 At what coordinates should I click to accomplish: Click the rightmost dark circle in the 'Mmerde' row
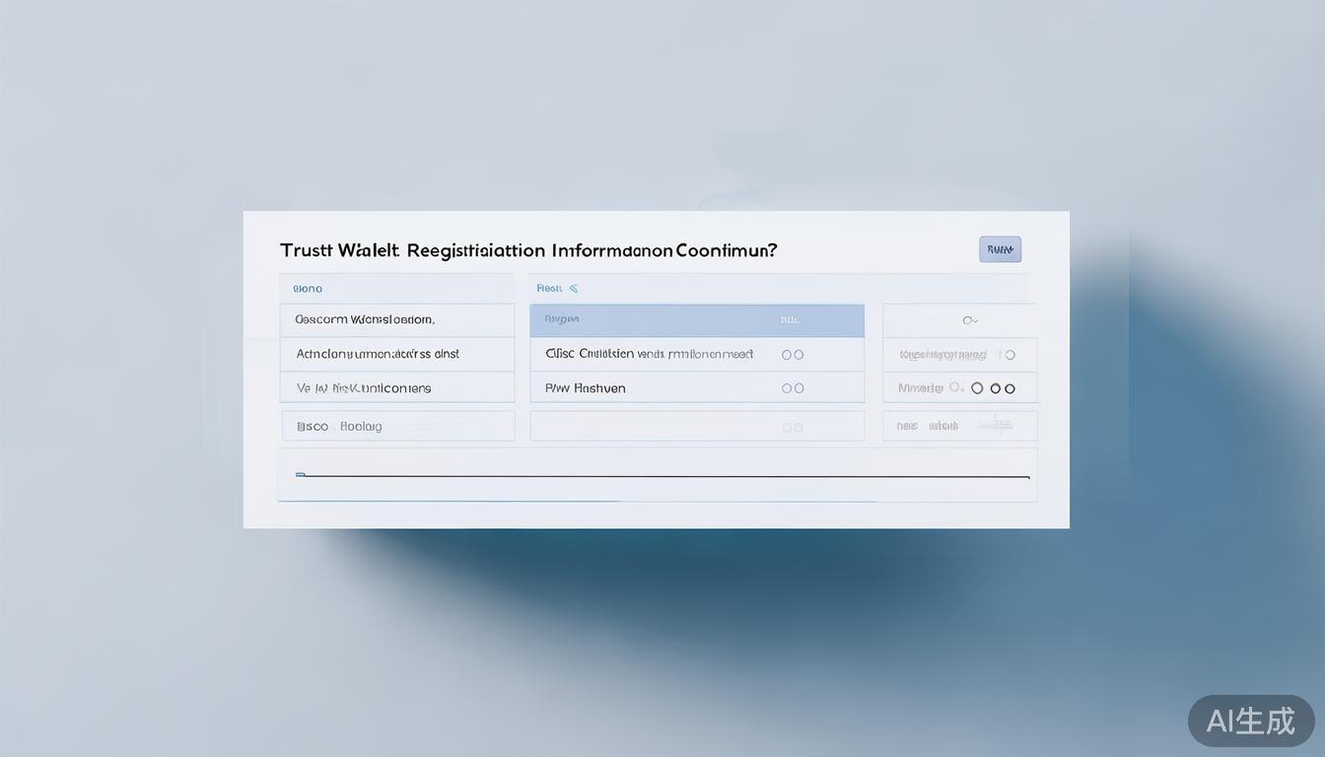[x=1010, y=388]
